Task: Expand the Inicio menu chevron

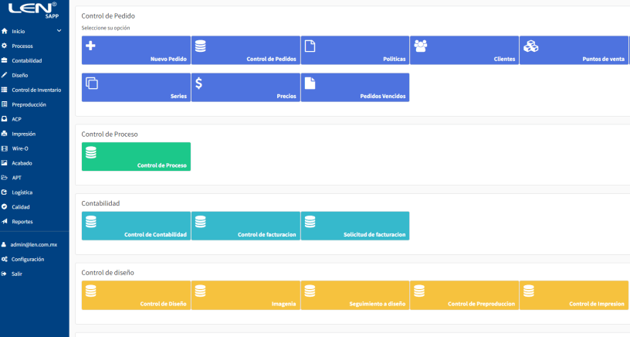Action: pos(59,31)
